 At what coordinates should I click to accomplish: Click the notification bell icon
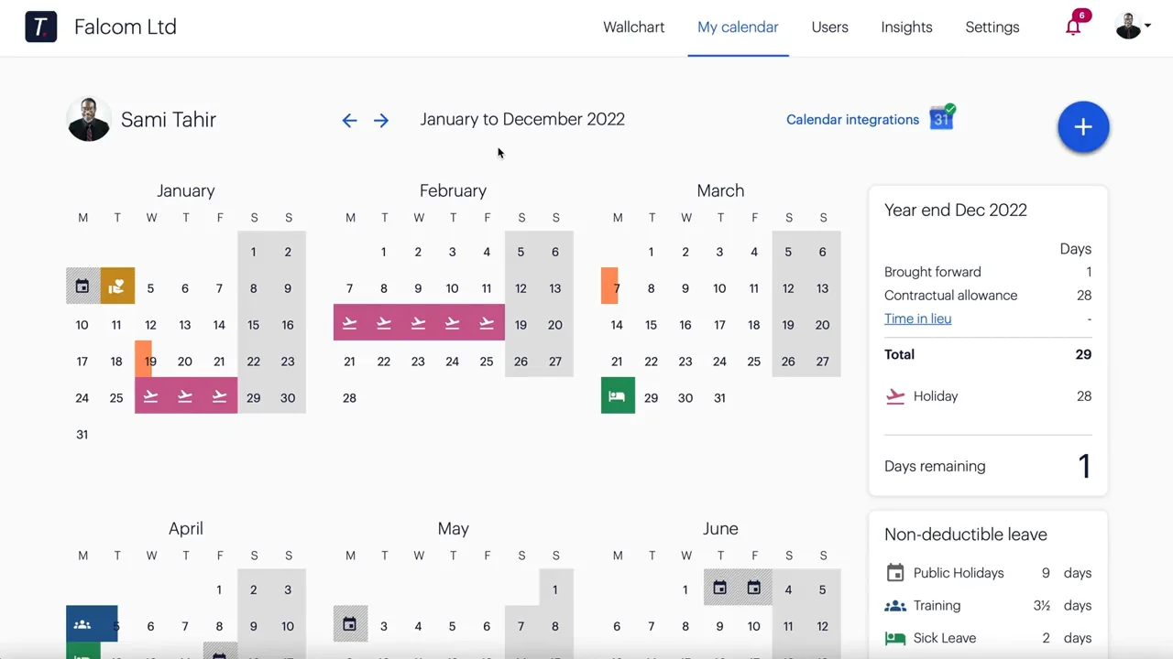pyautogui.click(x=1073, y=27)
